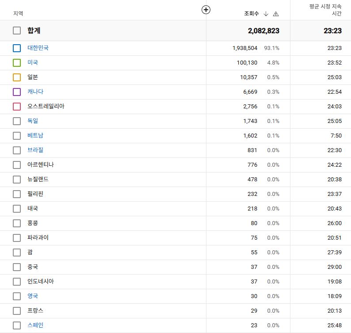Toggle the red 오스트레일리아 checkbox
The image size is (351, 333).
click(x=17, y=107)
